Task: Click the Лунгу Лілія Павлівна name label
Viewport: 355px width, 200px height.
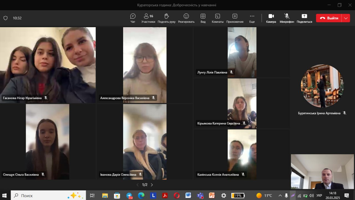Action: pyautogui.click(x=212, y=72)
